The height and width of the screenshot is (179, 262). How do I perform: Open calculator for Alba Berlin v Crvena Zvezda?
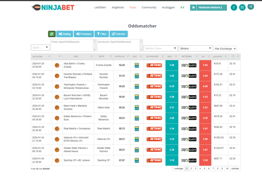[x=137, y=65]
